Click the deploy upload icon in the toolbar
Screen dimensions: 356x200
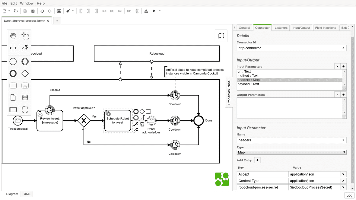coord(146,11)
